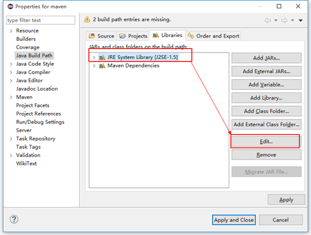Click the Projects tab folder icon
The width and height of the screenshot is (311, 235).
122,36
